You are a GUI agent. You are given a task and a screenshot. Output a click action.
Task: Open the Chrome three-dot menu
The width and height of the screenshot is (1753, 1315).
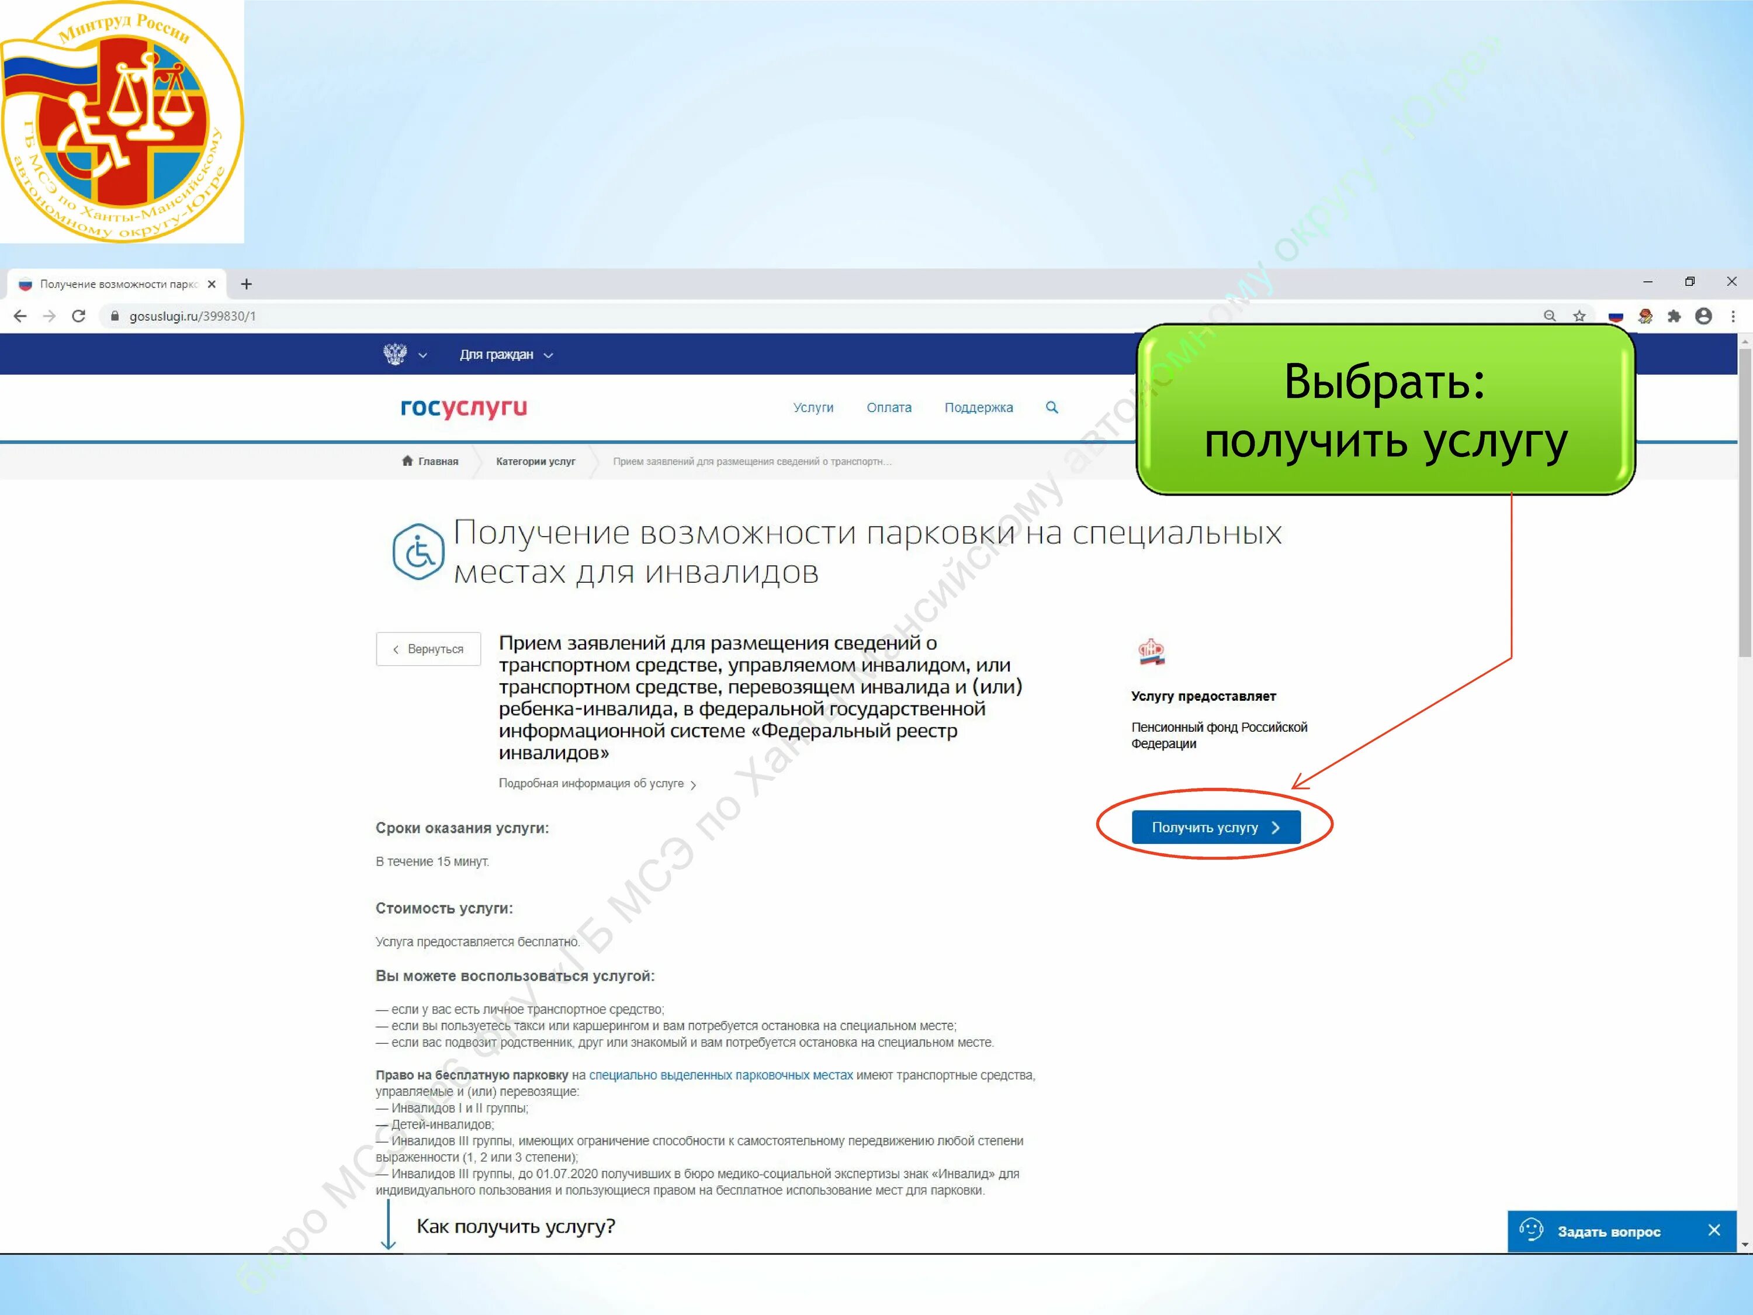point(1733,316)
